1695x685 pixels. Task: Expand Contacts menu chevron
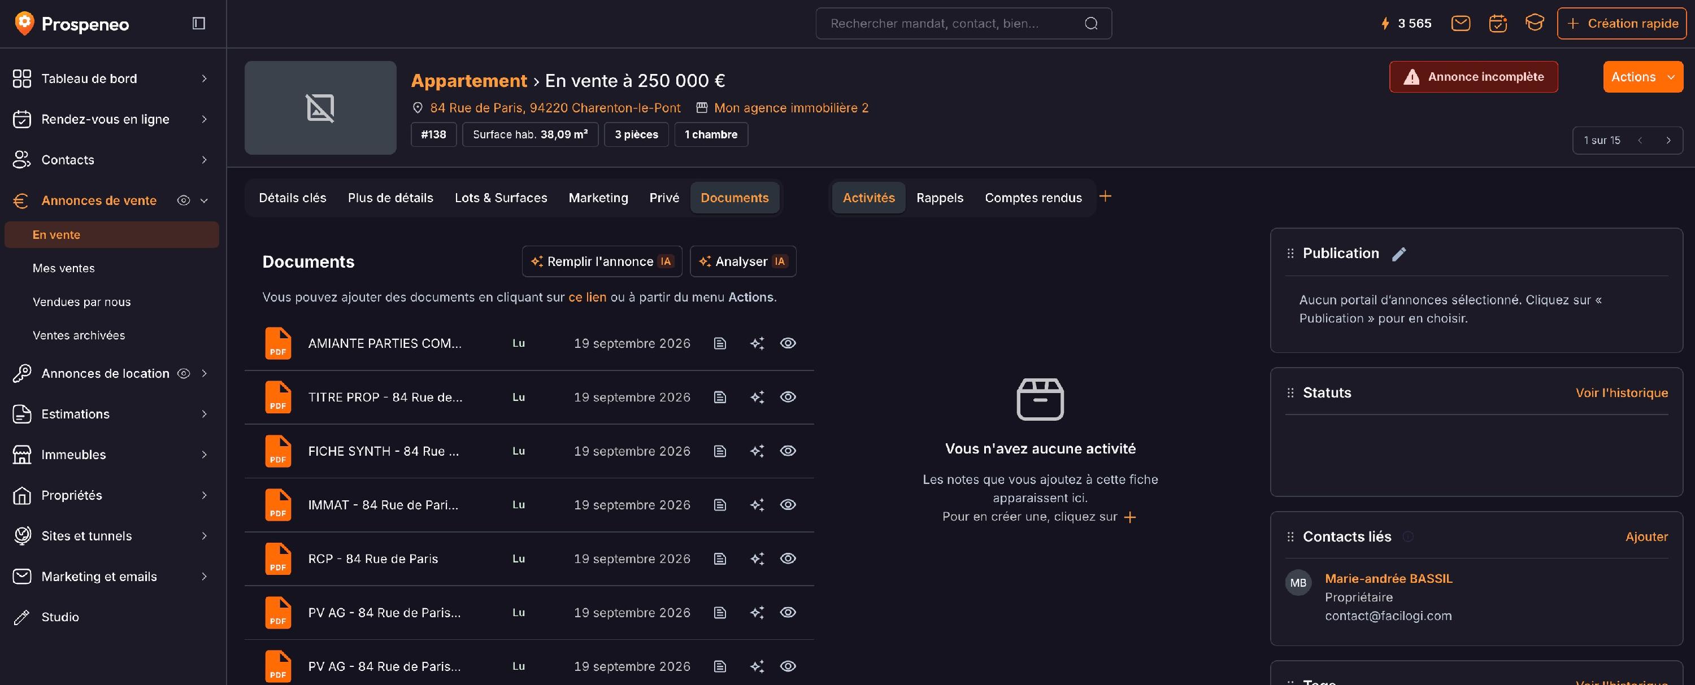pyautogui.click(x=204, y=160)
